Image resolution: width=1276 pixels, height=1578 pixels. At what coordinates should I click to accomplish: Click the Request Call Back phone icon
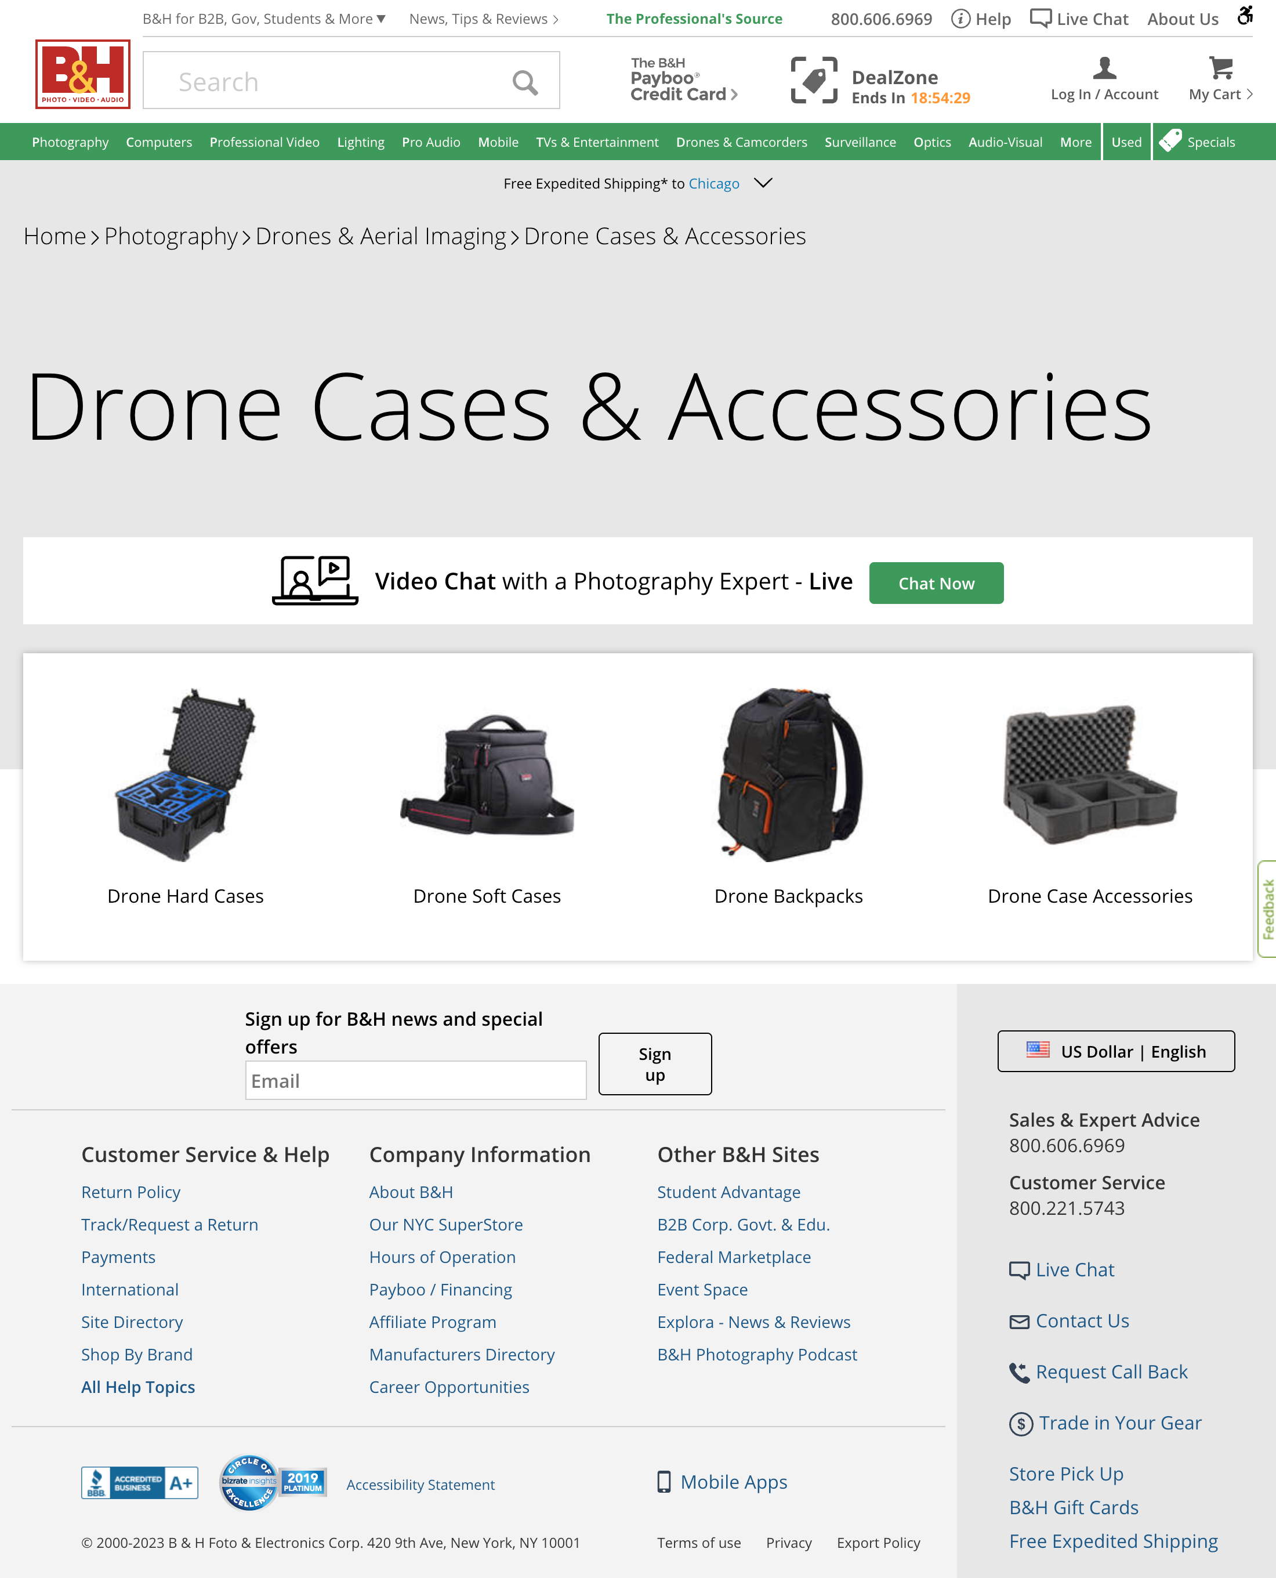click(1020, 1372)
